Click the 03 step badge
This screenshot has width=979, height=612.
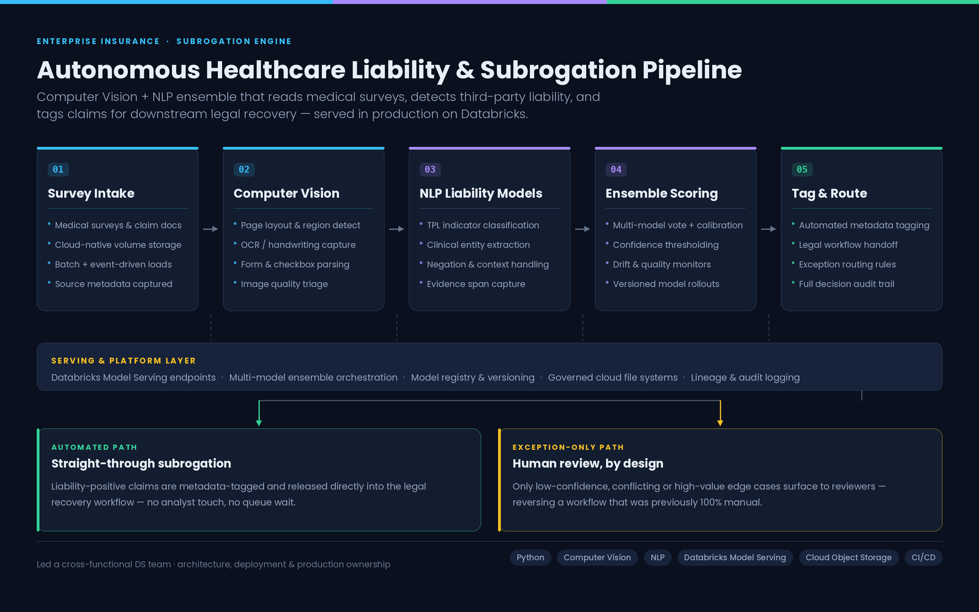430,170
